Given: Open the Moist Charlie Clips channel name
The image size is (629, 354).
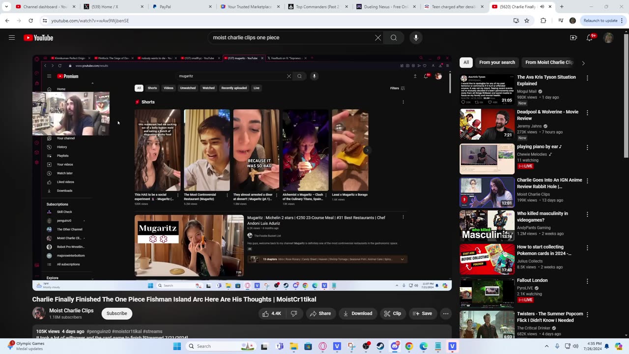Looking at the screenshot, I should pyautogui.click(x=71, y=311).
